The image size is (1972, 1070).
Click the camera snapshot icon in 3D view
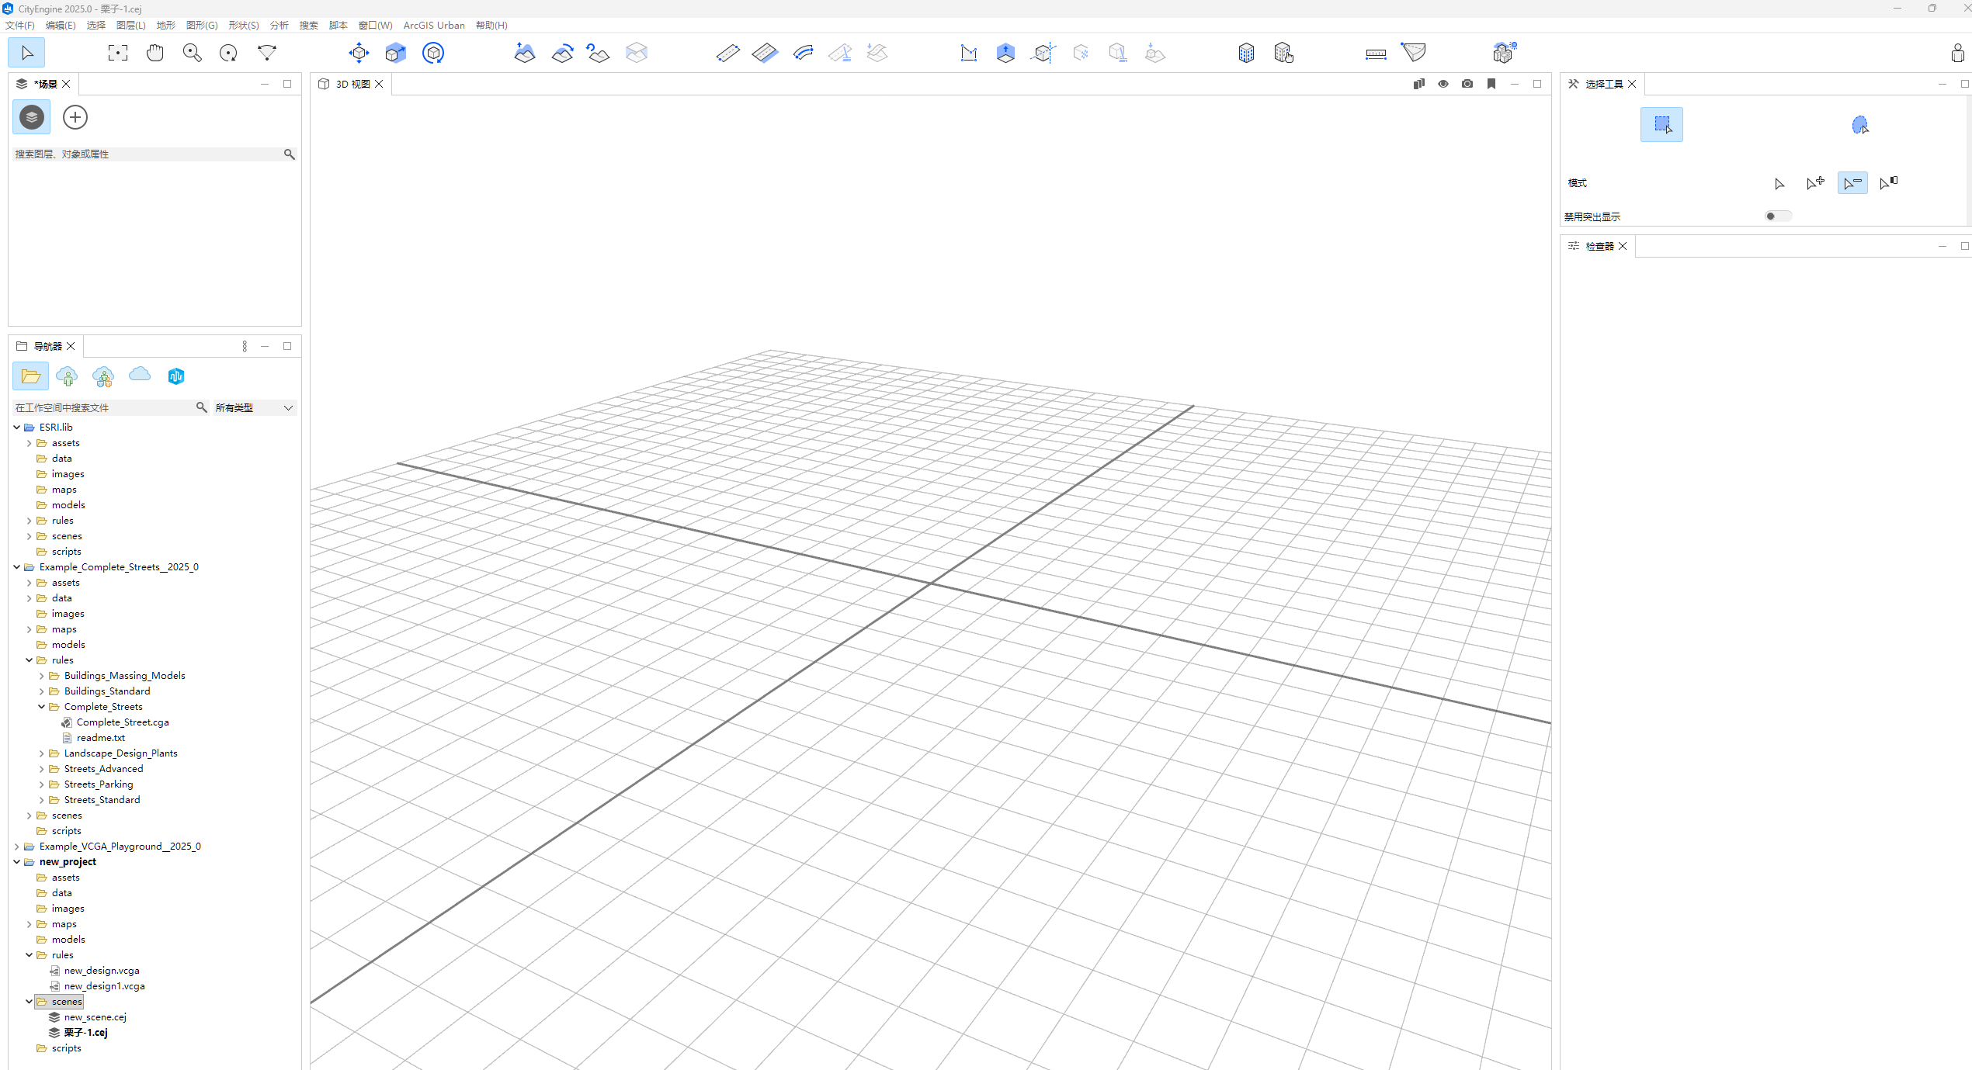click(x=1467, y=84)
